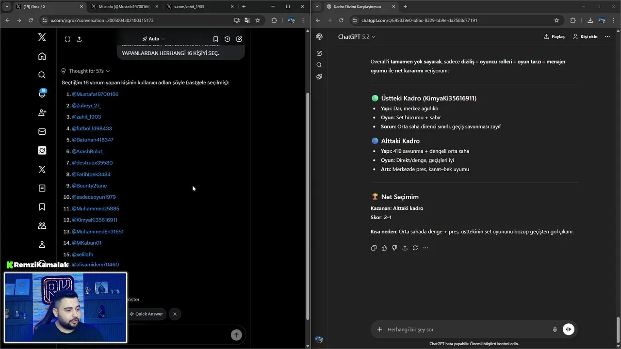Click the ChatGPT address bar URL
The width and height of the screenshot is (621, 349).
419,20
